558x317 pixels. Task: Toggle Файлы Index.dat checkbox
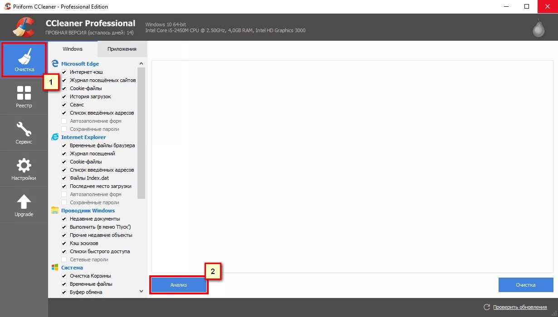tap(64, 178)
